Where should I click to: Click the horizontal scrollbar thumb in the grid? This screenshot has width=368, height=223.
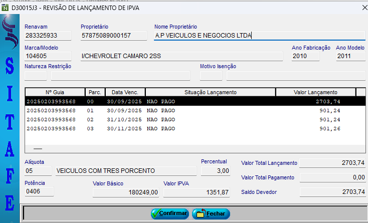coord(38,149)
